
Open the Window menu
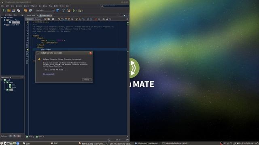pos(62,6)
